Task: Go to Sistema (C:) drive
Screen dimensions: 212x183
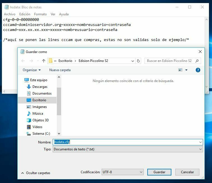Action: coord(41,134)
